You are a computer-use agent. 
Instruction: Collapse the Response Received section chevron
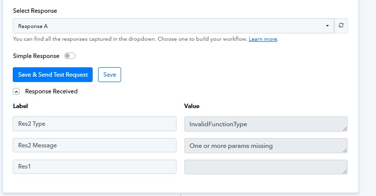(x=16, y=91)
